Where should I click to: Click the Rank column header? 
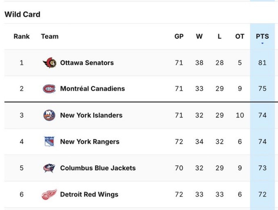22,36
